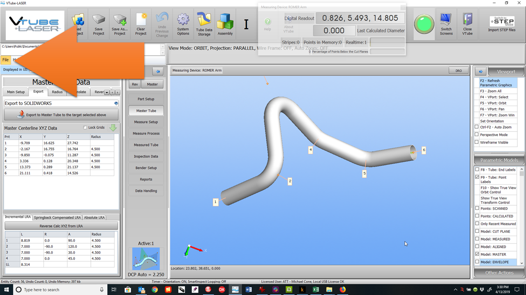Viewport: 526px width, 295px height.
Task: Click Import STEP files button
Action: [x=501, y=24]
